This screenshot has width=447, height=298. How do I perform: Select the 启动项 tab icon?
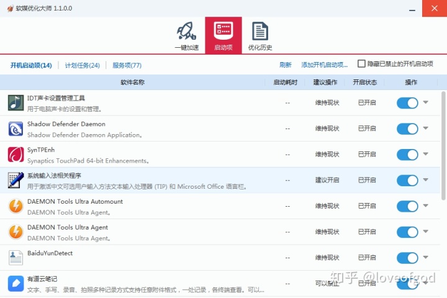tap(223, 35)
